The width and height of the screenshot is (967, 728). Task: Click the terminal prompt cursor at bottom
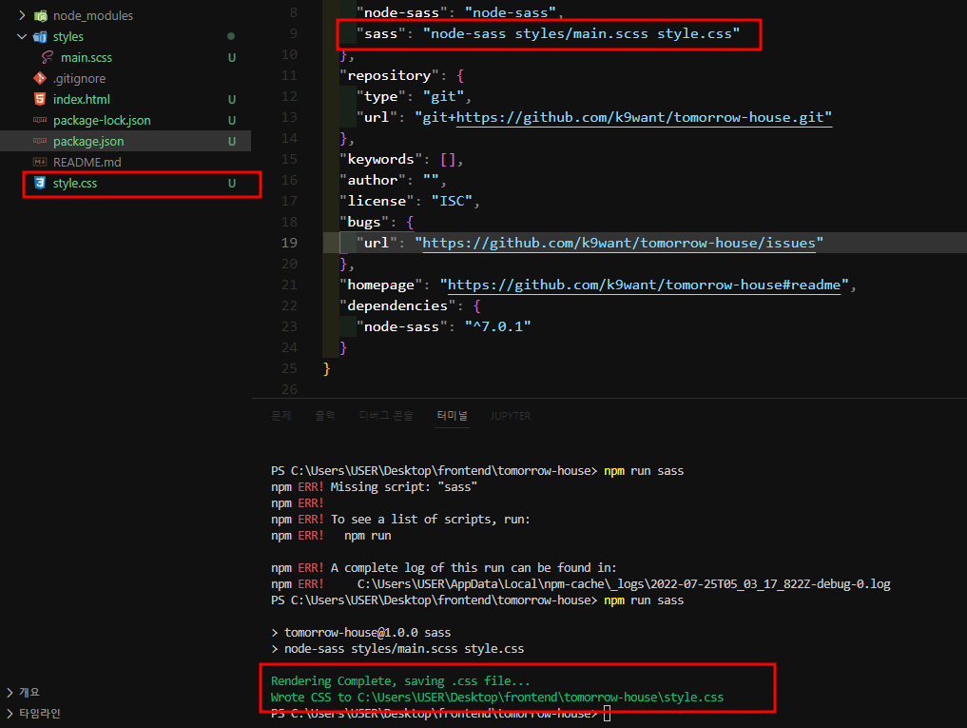click(x=607, y=714)
